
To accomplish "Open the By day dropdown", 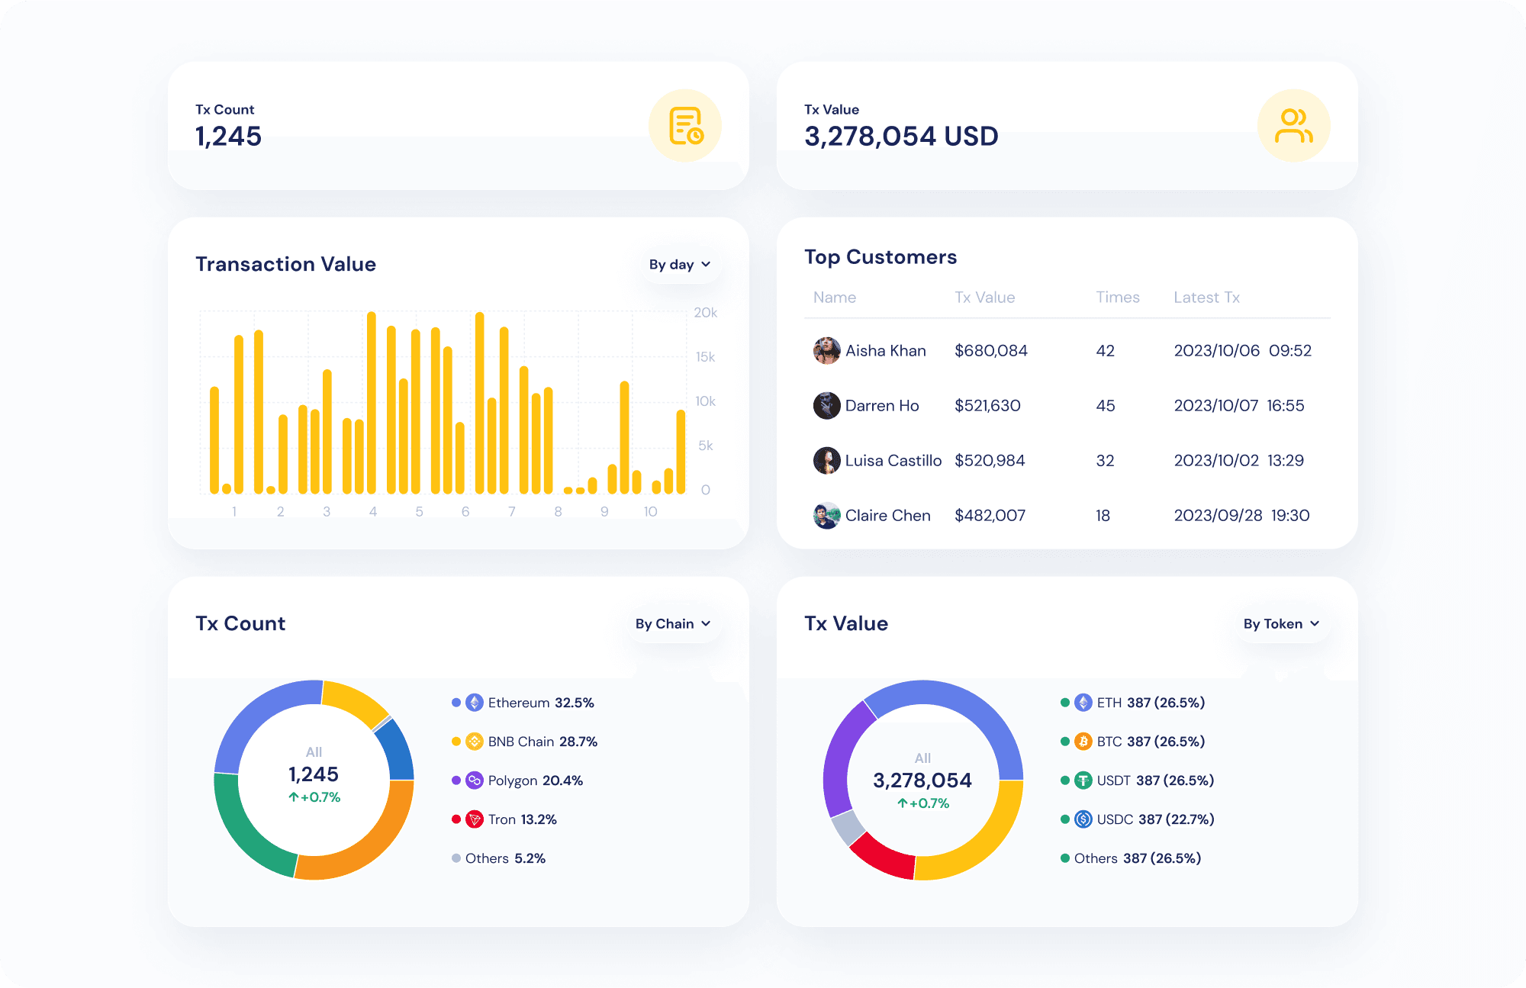I will pos(680,264).
